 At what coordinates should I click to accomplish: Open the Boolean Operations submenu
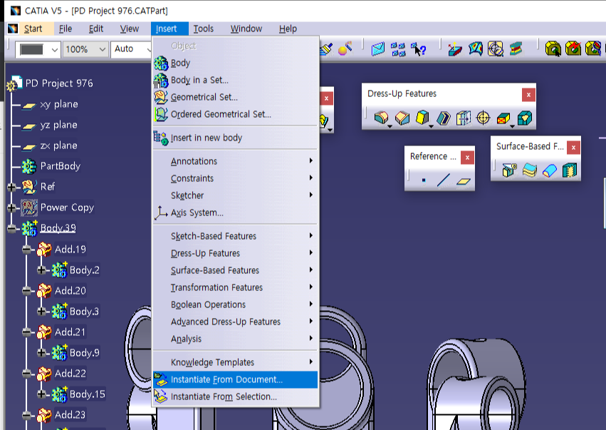(x=236, y=304)
